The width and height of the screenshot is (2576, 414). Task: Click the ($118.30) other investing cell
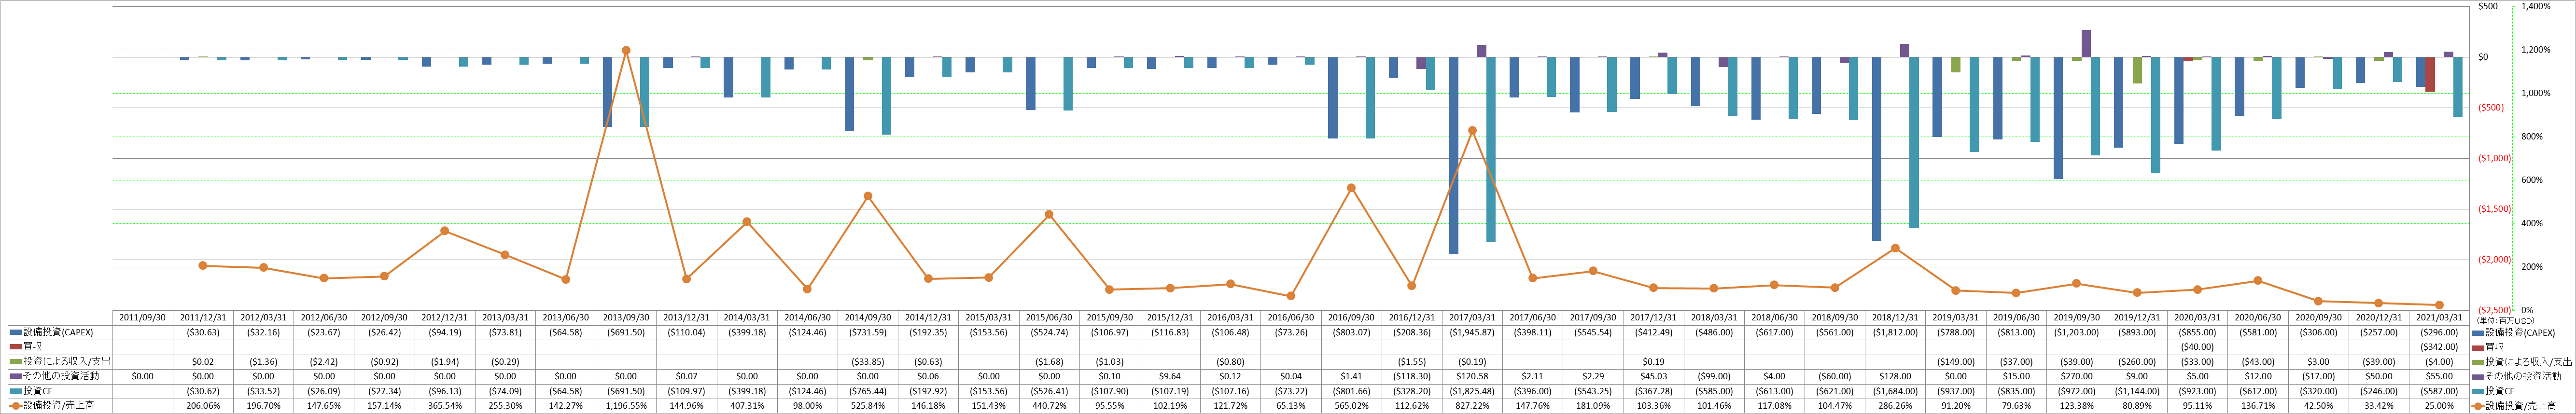tap(1411, 376)
